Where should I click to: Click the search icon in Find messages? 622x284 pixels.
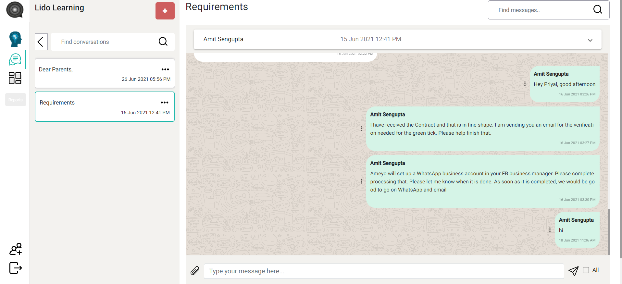[x=598, y=10]
